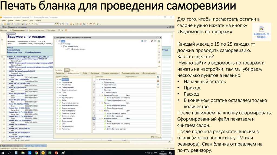Toggle the Кол-во (Количество кон остаток) checkbox
277x155 pixels.
[x=94, y=124]
